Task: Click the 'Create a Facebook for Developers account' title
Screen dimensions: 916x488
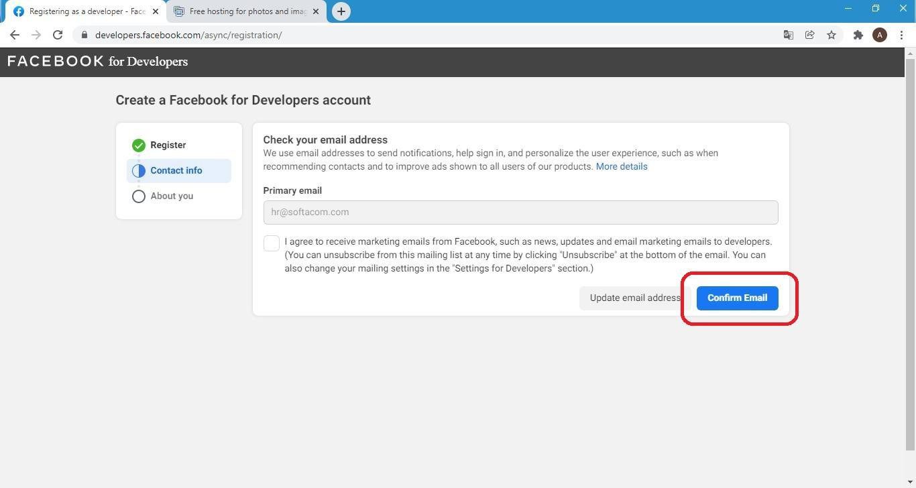Action: 243,100
